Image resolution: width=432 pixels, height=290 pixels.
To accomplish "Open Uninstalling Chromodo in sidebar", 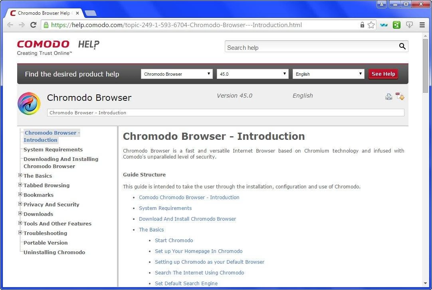I will point(54,252).
